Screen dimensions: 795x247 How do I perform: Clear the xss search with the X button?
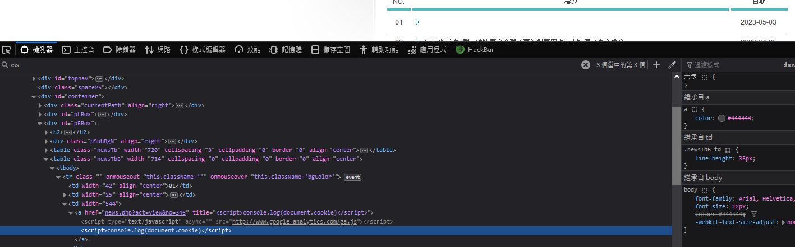(x=585, y=65)
